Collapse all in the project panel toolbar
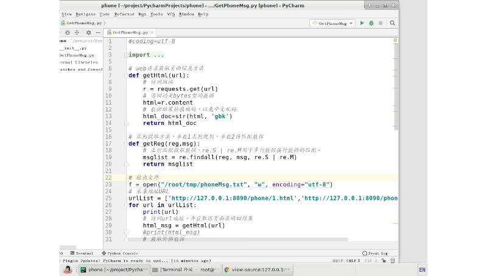487x276 pixels. [77, 32]
